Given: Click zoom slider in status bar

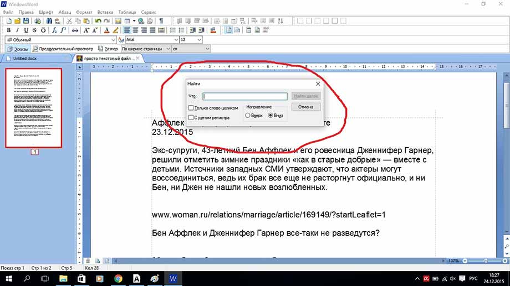Looking at the screenshot, I should coord(485,261).
